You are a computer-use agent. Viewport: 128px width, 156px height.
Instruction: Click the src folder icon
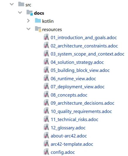pos(21,4)
